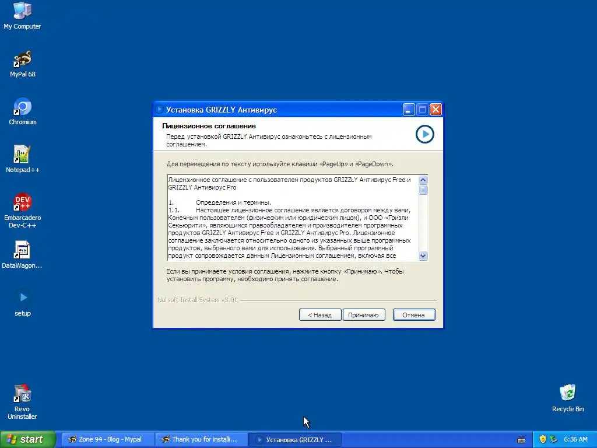Screen dimensions: 597x448
Task: Switch to Thank you for installing taskbar window
Action: click(201, 439)
